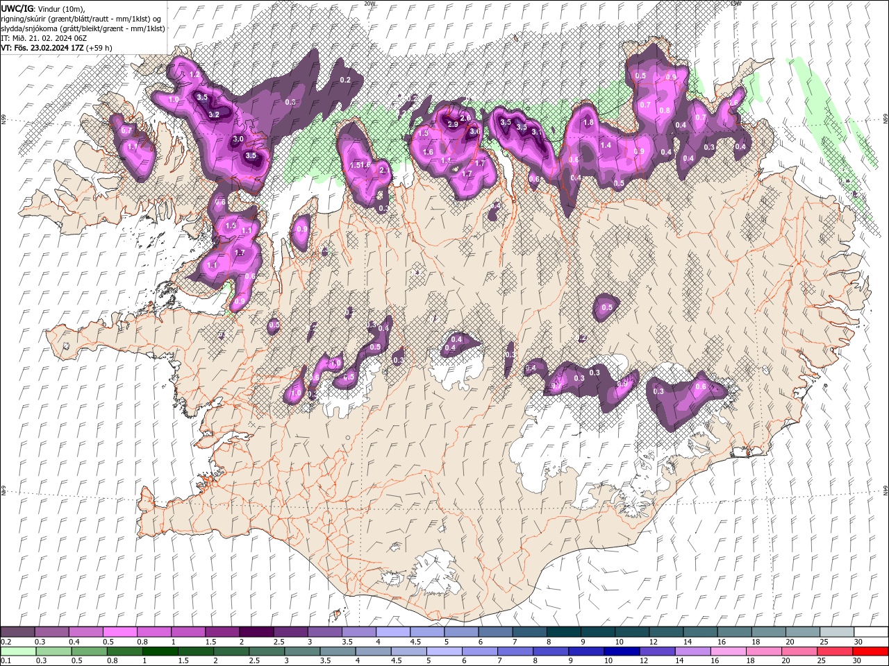Click the 'UWC/IG: Vindur (10m),' title line
This screenshot has width=889, height=666.
point(42,8)
